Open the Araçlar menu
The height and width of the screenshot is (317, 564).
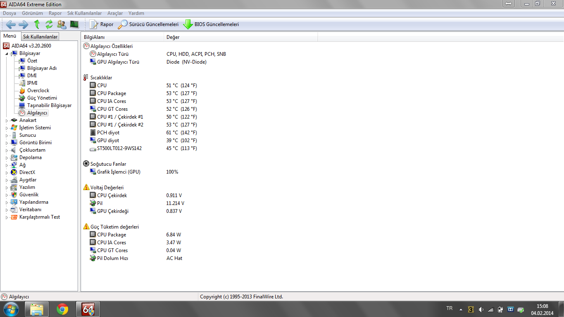pos(115,13)
